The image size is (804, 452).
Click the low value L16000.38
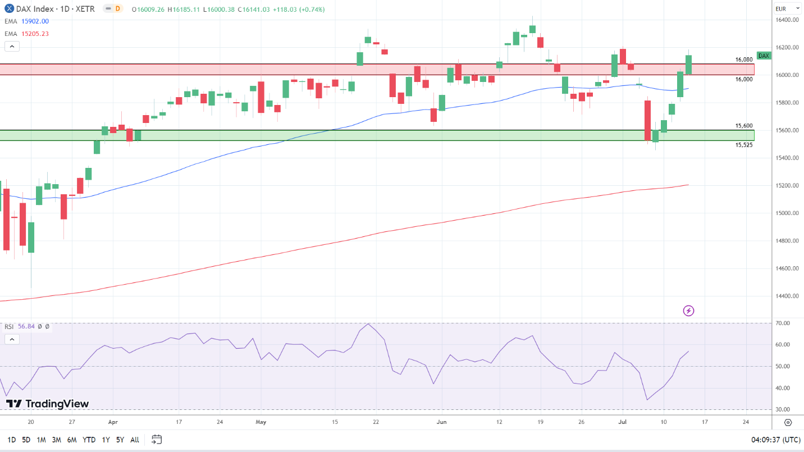220,10
